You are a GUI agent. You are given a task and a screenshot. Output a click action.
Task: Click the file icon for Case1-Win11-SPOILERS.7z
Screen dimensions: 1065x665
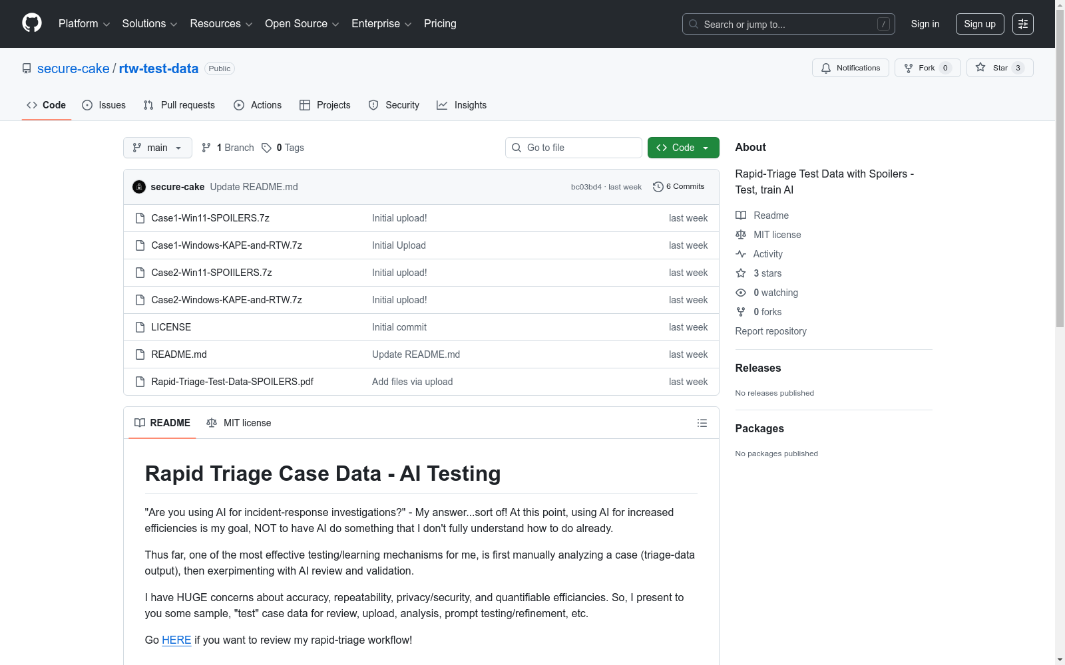click(140, 218)
